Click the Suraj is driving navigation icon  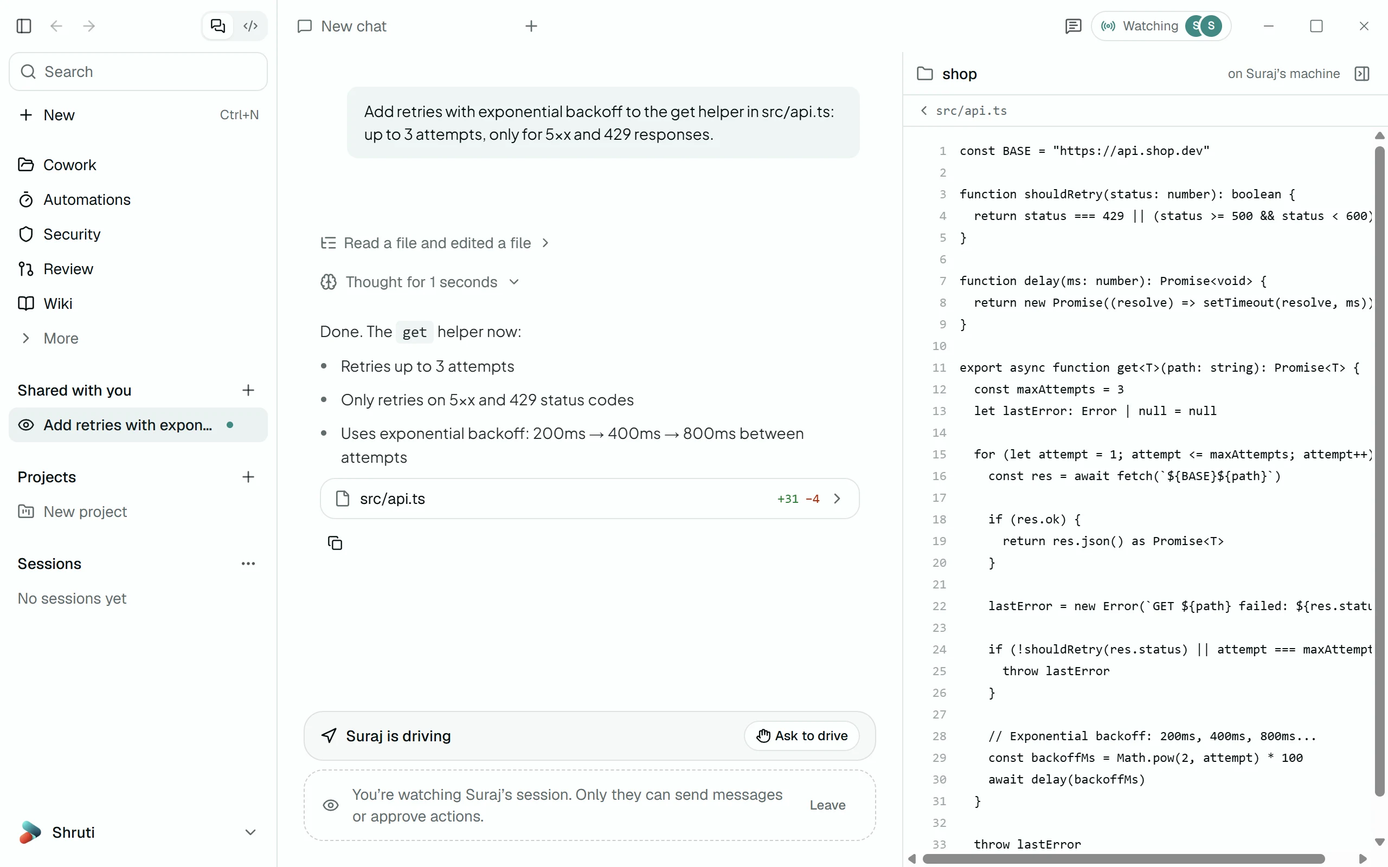pos(329,736)
